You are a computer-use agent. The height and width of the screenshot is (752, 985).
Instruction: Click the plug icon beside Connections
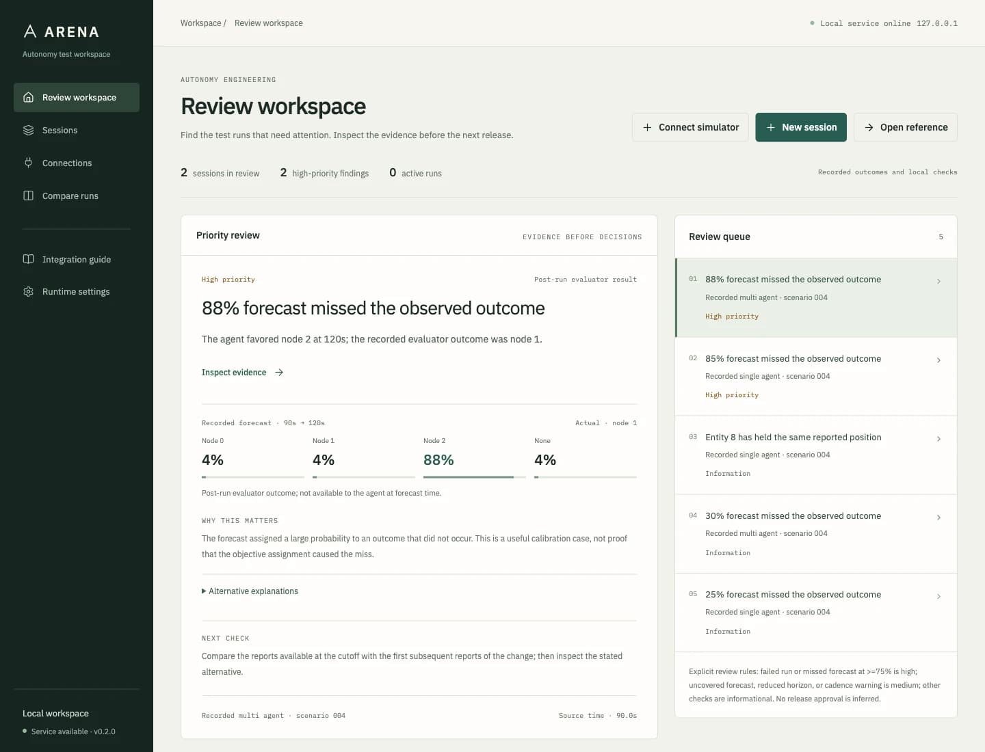click(28, 163)
